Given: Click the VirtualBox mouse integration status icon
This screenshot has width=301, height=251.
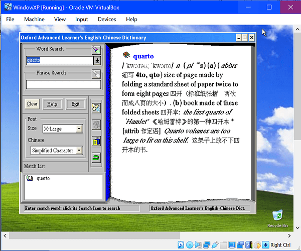Looking at the screenshot, I should [258, 245].
